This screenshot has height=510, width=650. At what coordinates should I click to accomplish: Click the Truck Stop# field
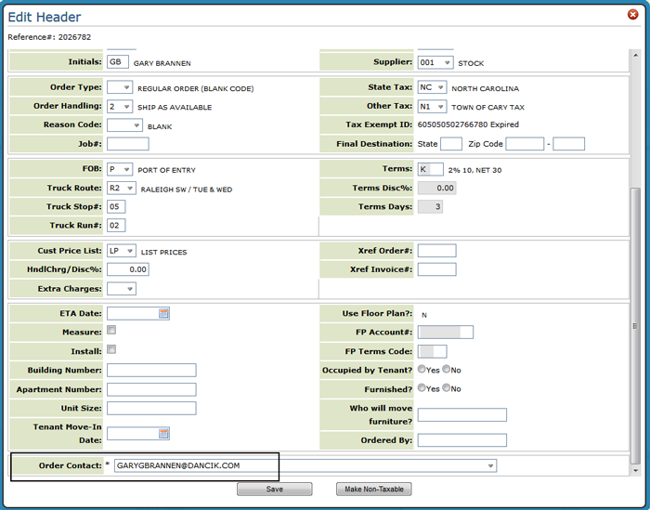click(x=116, y=206)
